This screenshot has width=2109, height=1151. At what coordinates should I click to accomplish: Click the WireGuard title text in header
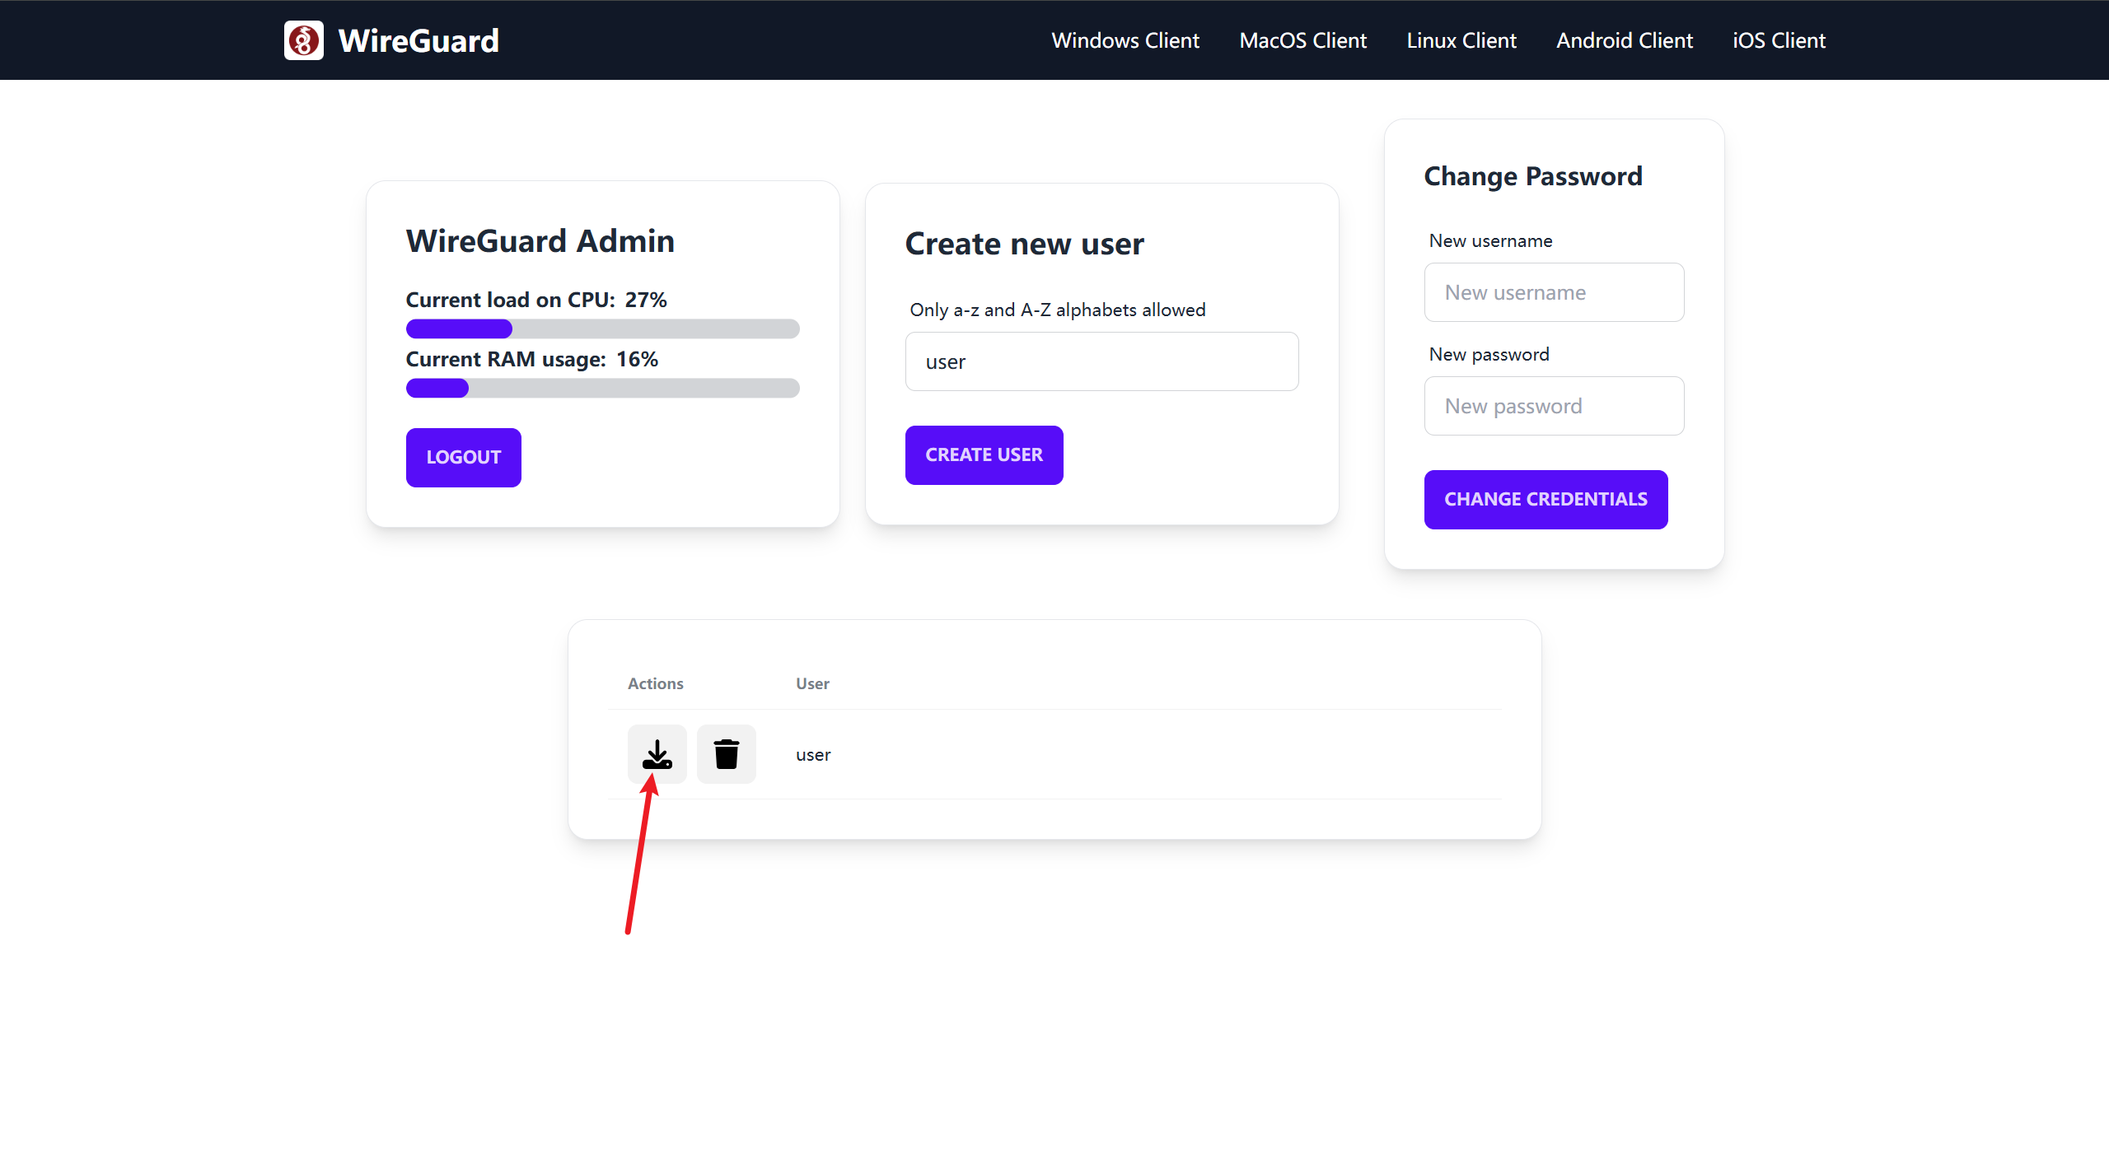419,41
